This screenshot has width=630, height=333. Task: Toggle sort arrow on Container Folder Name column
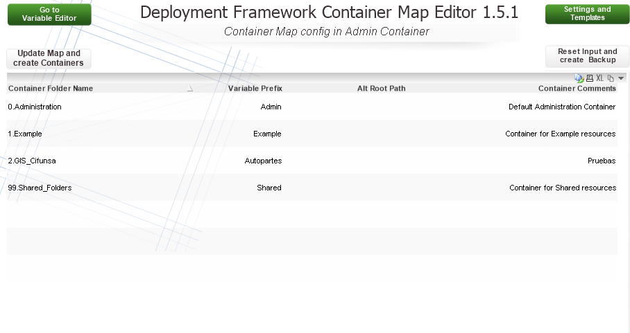pyautogui.click(x=189, y=89)
